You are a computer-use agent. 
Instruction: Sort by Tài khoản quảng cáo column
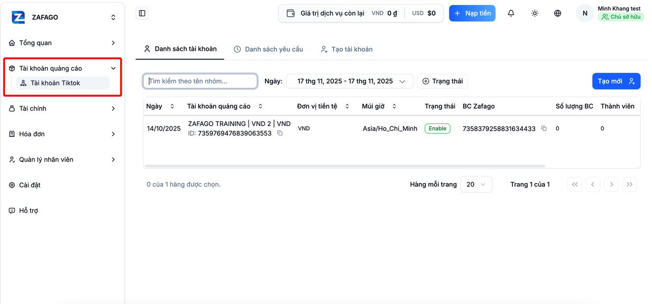click(x=225, y=106)
